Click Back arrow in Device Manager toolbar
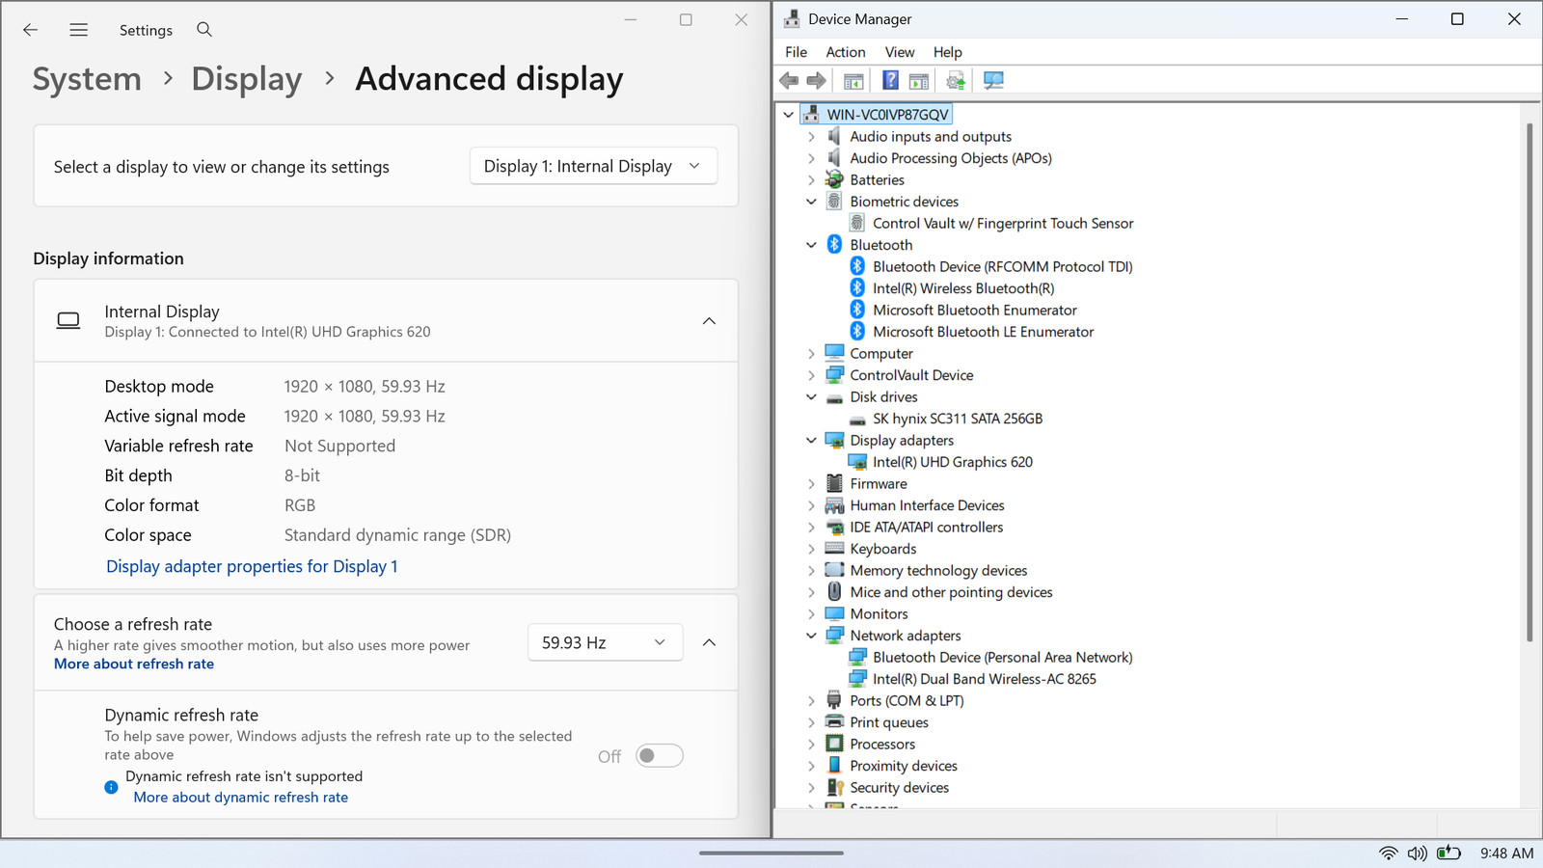The width and height of the screenshot is (1543, 868). coord(789,81)
